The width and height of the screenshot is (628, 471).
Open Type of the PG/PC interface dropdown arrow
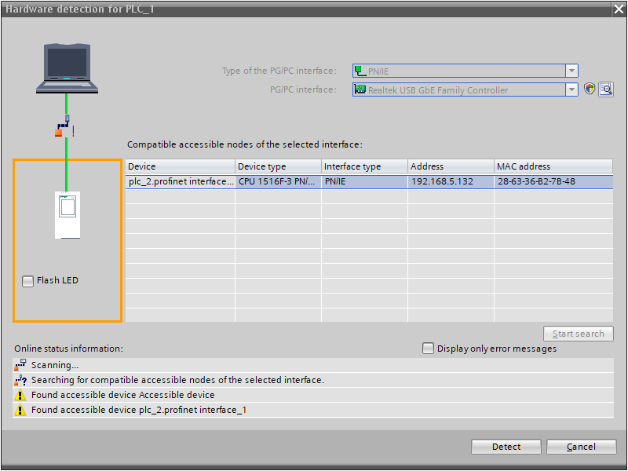pos(572,71)
